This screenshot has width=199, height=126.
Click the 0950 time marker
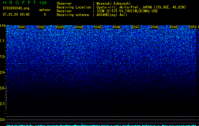(193, 27)
